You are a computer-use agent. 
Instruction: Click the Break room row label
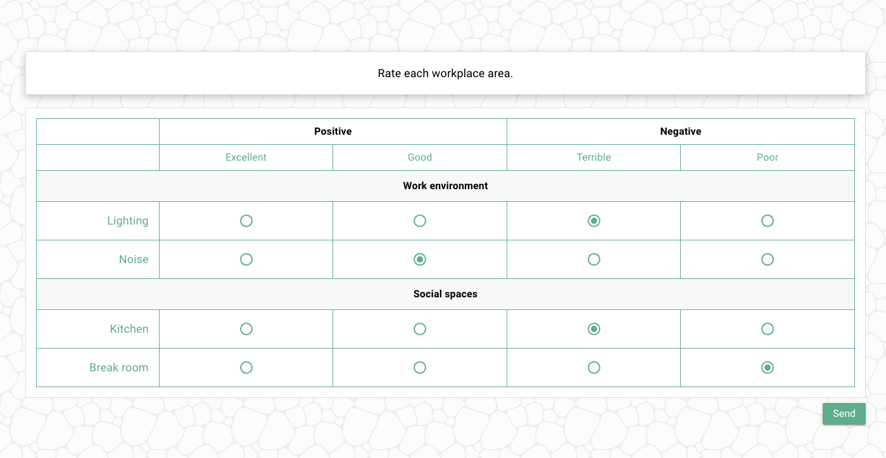[x=119, y=368]
